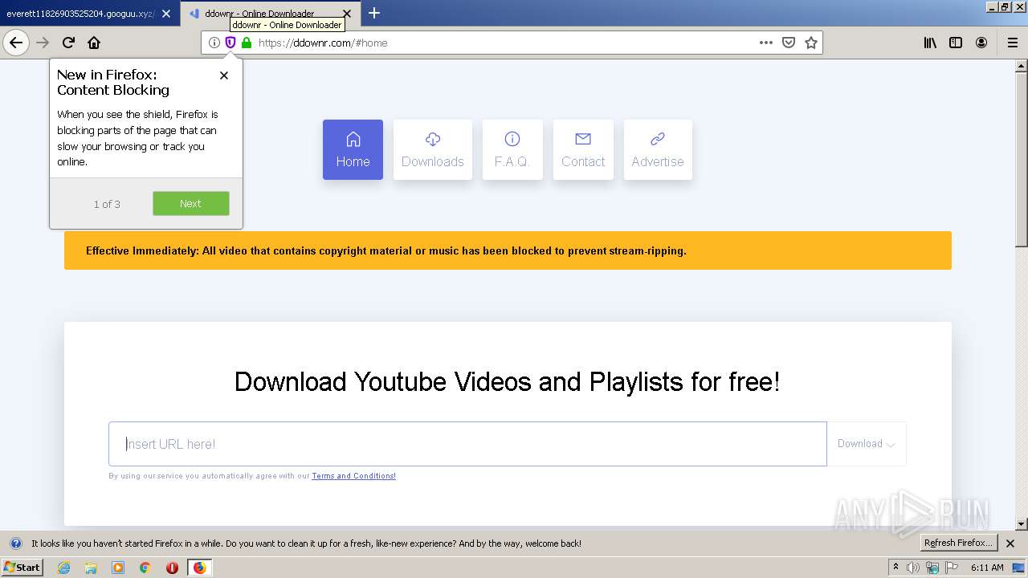
Task: Open the Windows Start menu
Action: 22,567
